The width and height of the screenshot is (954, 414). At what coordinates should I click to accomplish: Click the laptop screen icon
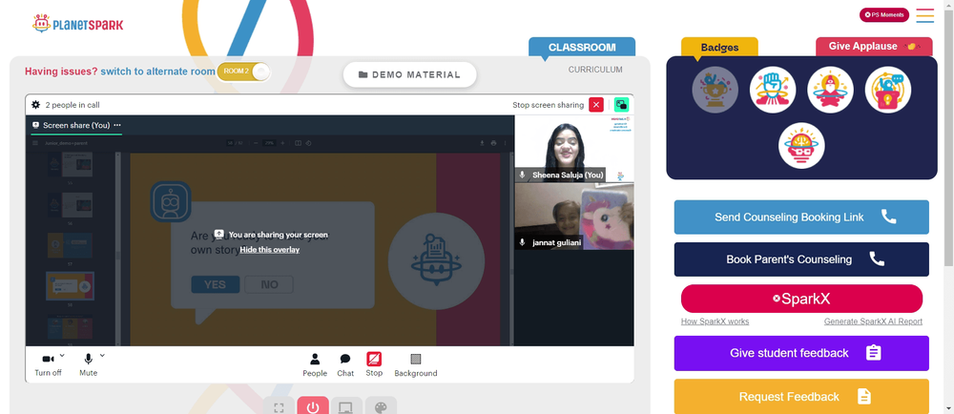(346, 407)
